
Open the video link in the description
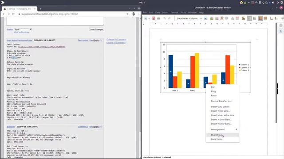(41, 47)
